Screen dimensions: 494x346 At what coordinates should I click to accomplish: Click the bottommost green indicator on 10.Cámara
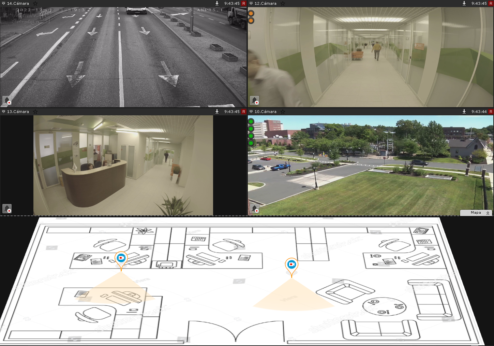(251, 143)
